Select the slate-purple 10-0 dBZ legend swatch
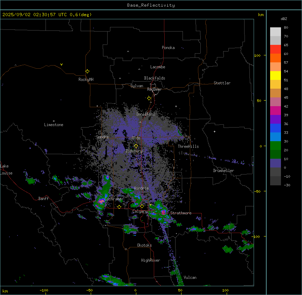This screenshot has height=295, width=302. pos(275,163)
